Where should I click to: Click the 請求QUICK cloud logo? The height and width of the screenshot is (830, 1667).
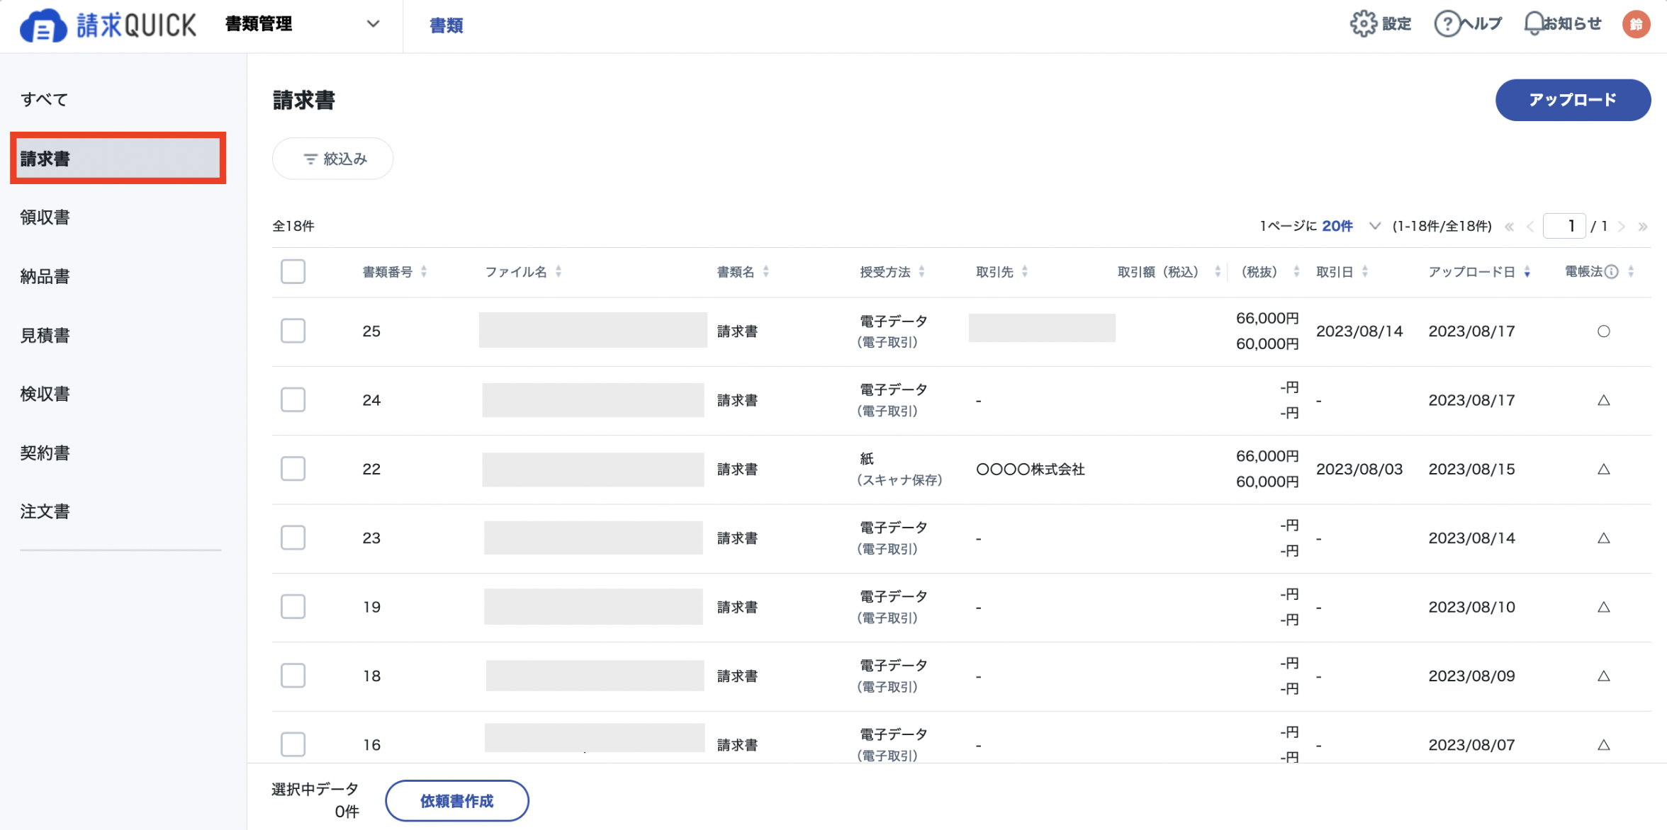(x=108, y=25)
